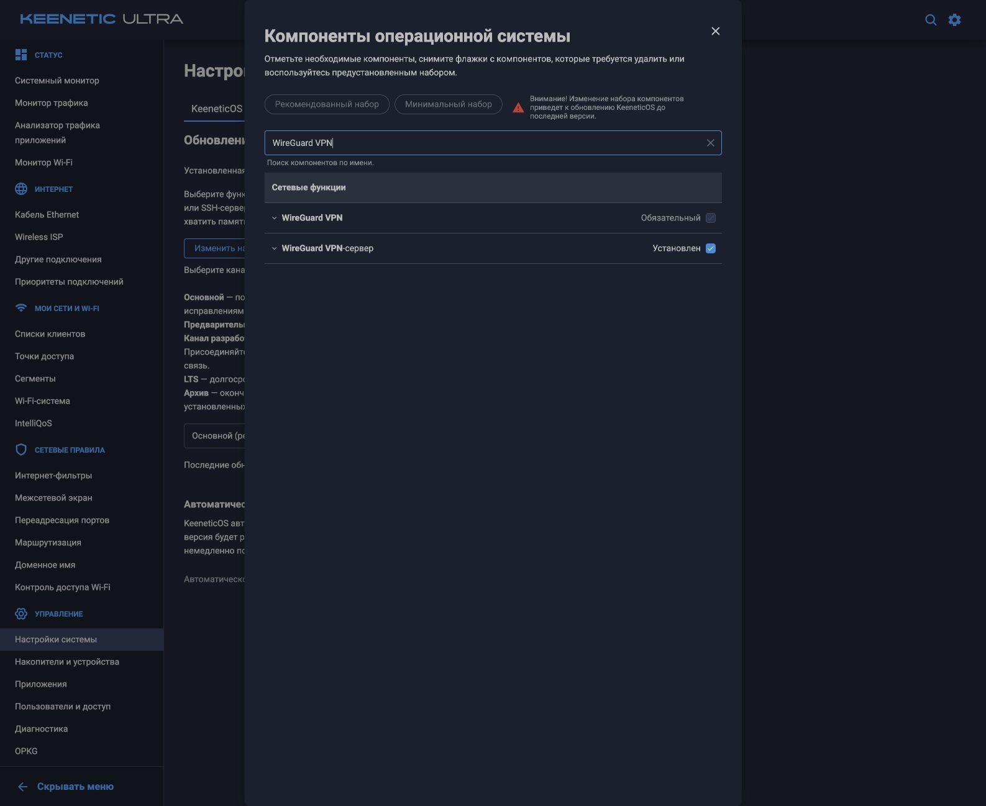Viewport: 986px width, 806px height.
Task: Select Настройки системы in sidebar
Action: click(x=81, y=640)
